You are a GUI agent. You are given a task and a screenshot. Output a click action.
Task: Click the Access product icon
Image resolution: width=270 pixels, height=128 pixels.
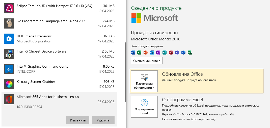pyautogui.click(x=171, y=53)
